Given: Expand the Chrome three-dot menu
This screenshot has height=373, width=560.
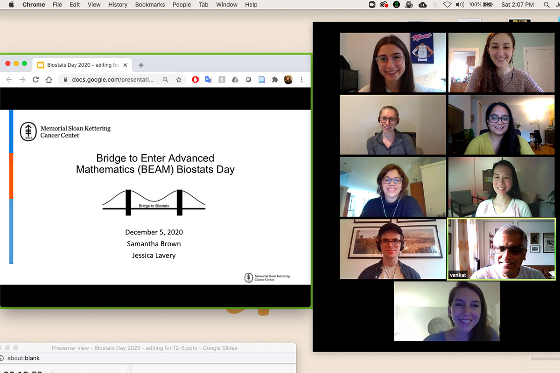Looking at the screenshot, I should pos(301,80).
